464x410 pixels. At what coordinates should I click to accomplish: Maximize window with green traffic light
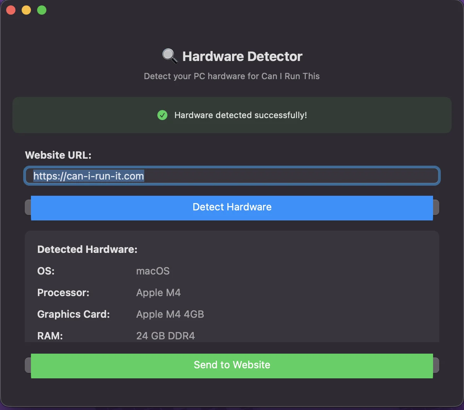pyautogui.click(x=42, y=10)
